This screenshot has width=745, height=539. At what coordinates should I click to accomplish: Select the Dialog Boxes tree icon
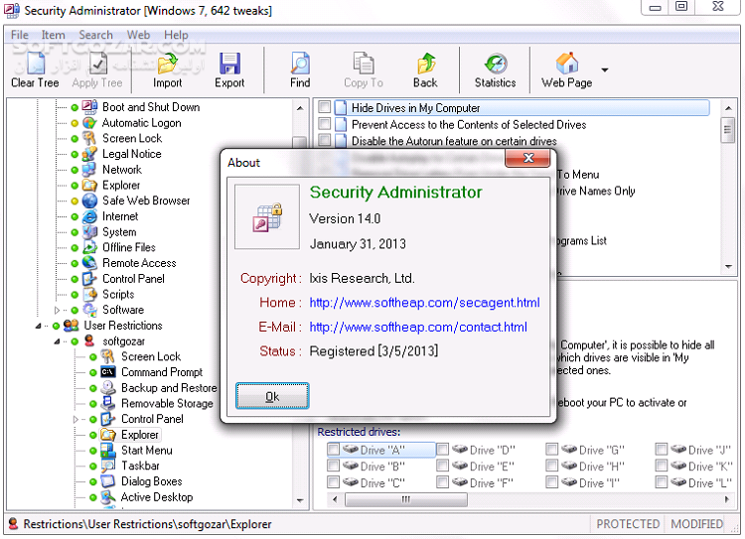[108, 481]
